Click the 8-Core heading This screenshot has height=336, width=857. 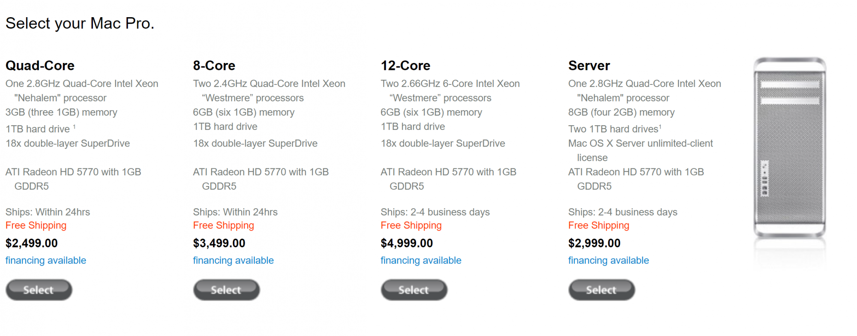(x=214, y=66)
